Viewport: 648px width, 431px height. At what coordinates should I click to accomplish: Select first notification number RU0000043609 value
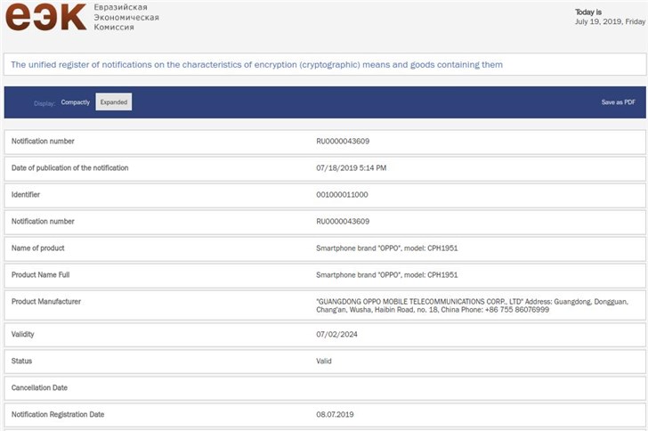[x=343, y=141]
